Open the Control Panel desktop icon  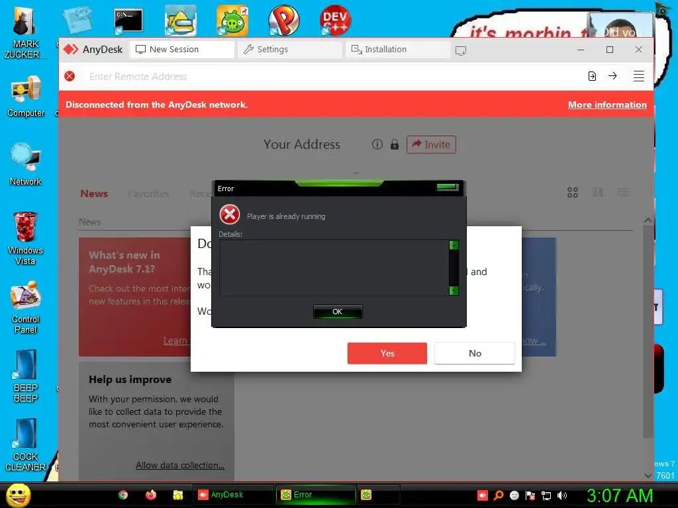tap(26, 308)
